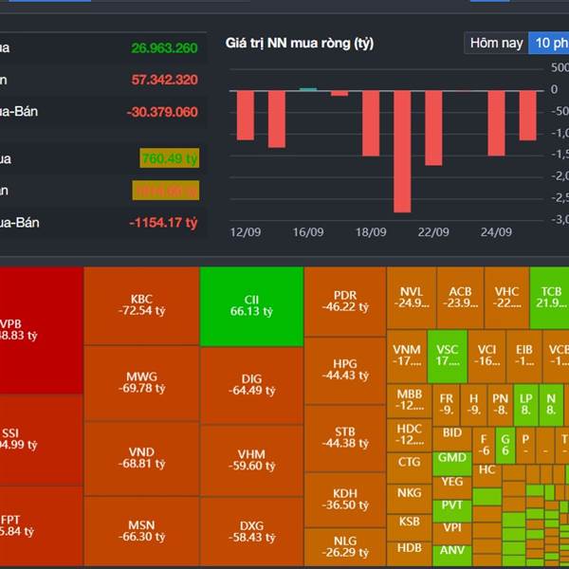Select the HDC tile
This screenshot has height=569, width=569.
410,434
